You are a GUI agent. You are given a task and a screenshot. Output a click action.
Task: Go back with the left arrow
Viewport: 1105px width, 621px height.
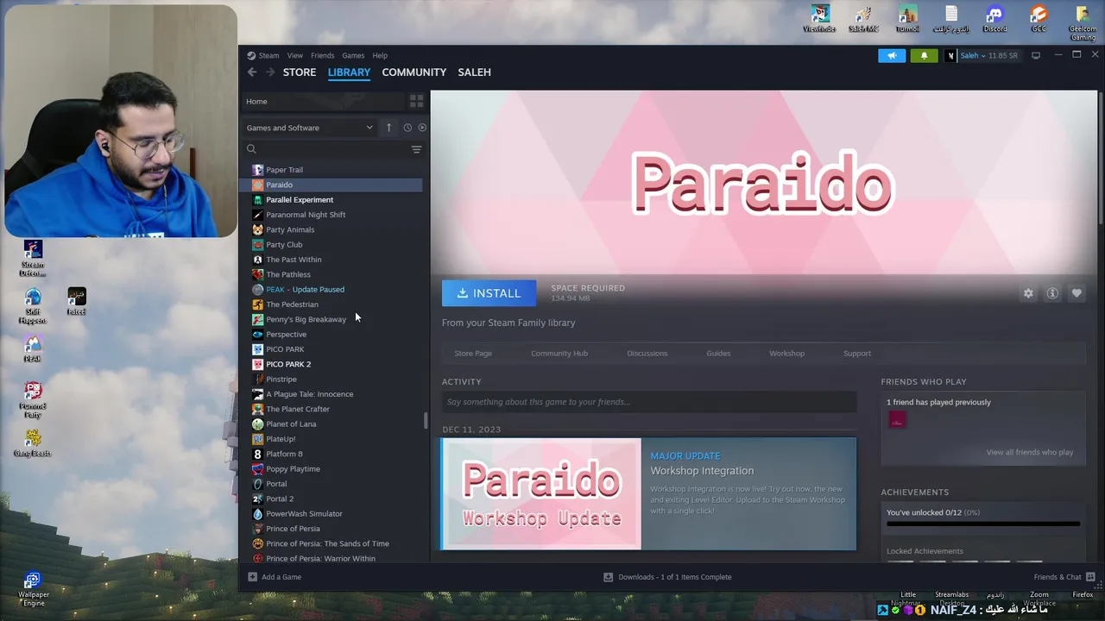click(x=251, y=72)
